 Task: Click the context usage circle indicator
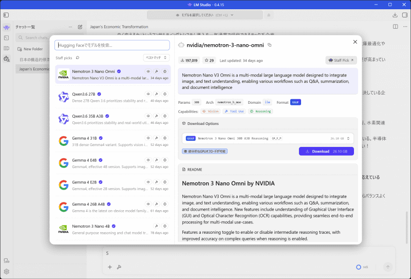tap(359, 267)
